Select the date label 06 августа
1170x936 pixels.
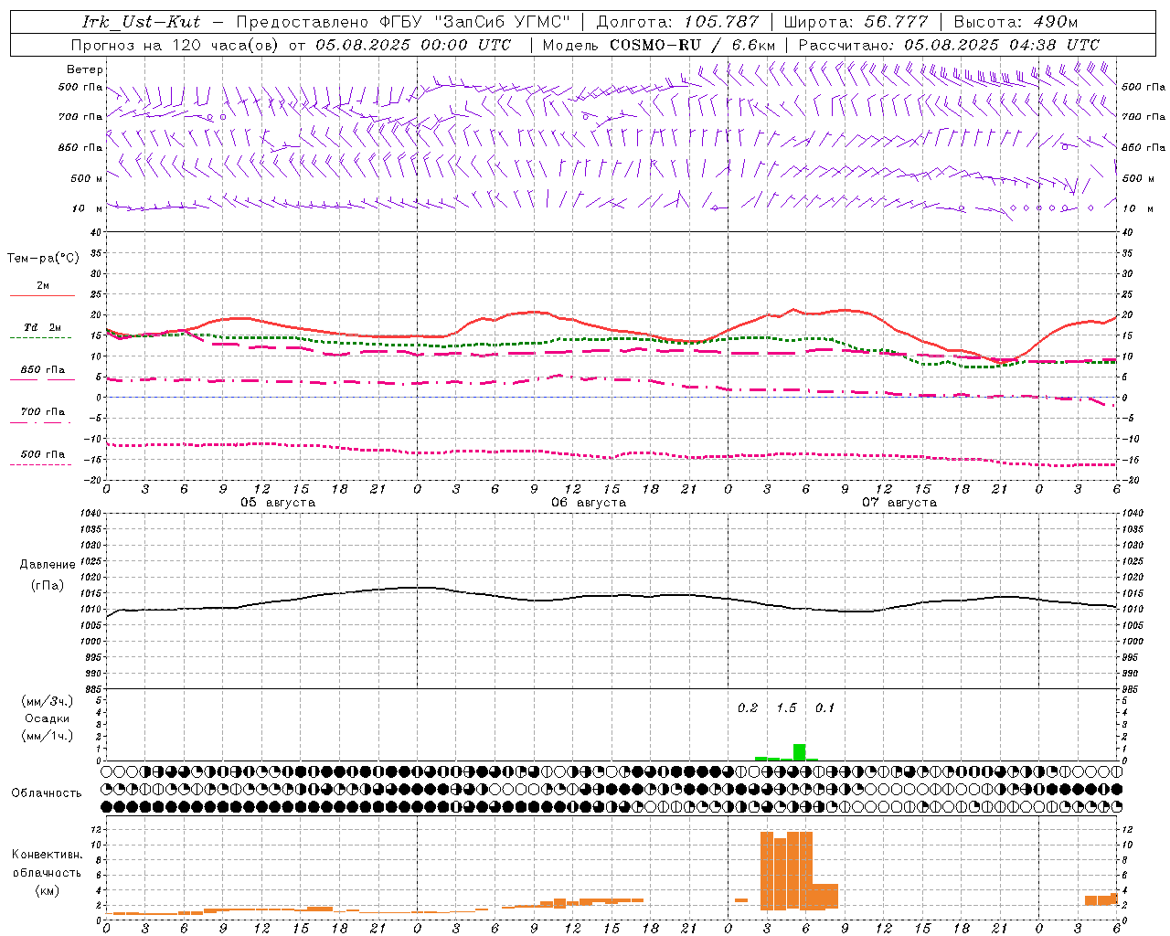coord(589,503)
